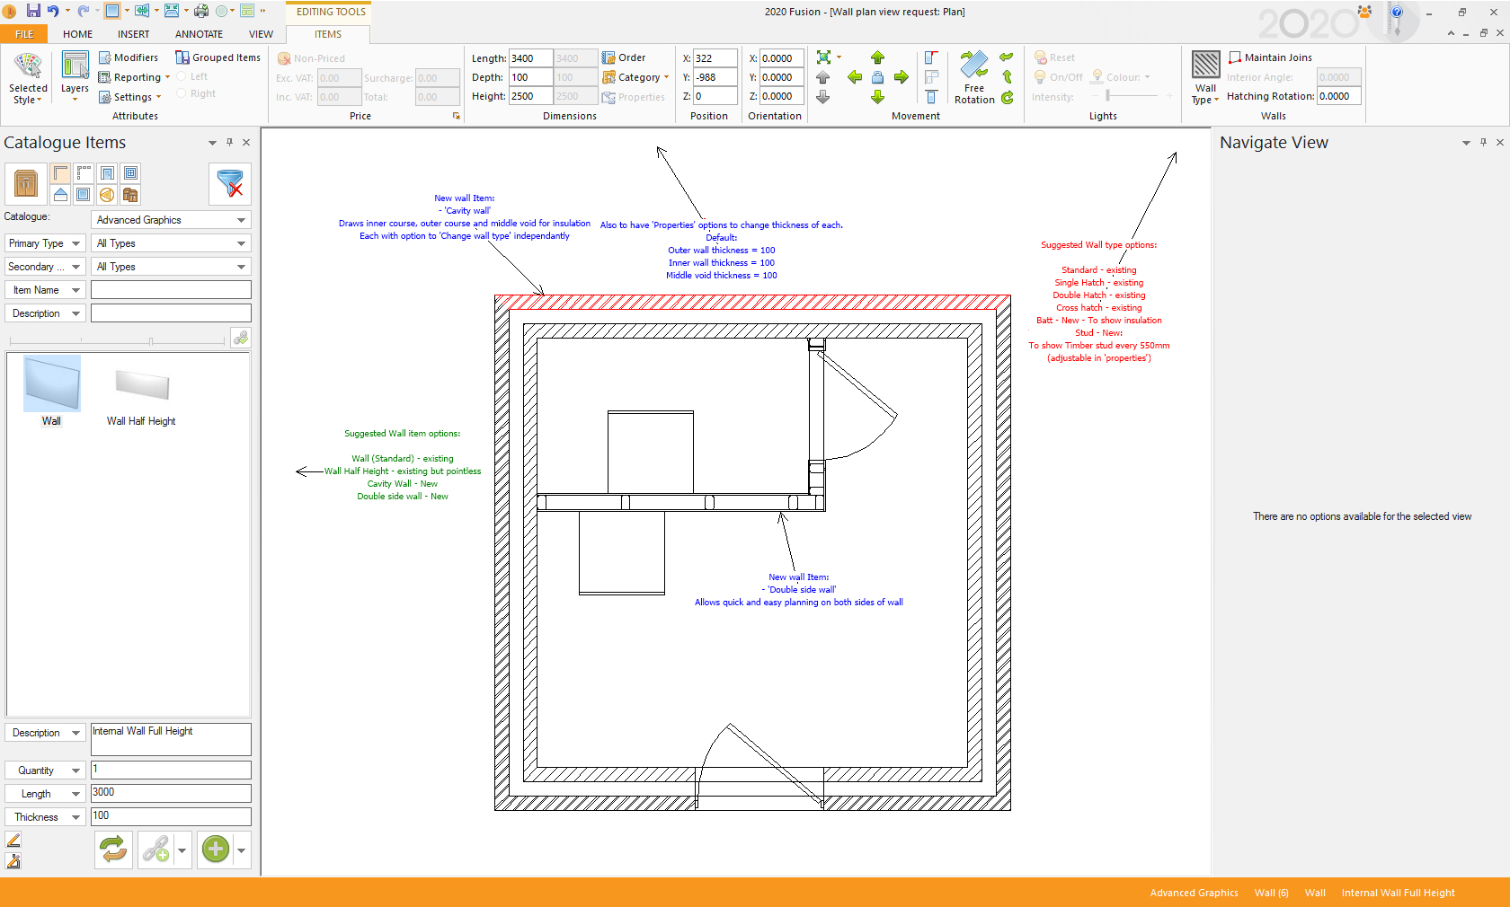
Task: Switch to the VIEW ribbon tab
Action: (x=261, y=34)
